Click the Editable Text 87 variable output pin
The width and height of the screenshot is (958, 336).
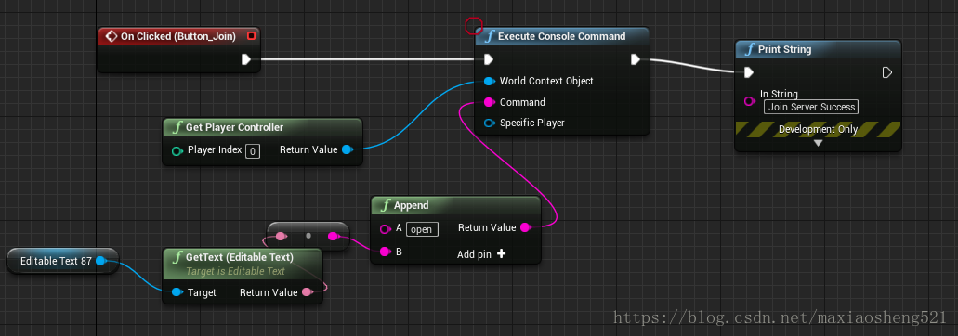(x=101, y=261)
